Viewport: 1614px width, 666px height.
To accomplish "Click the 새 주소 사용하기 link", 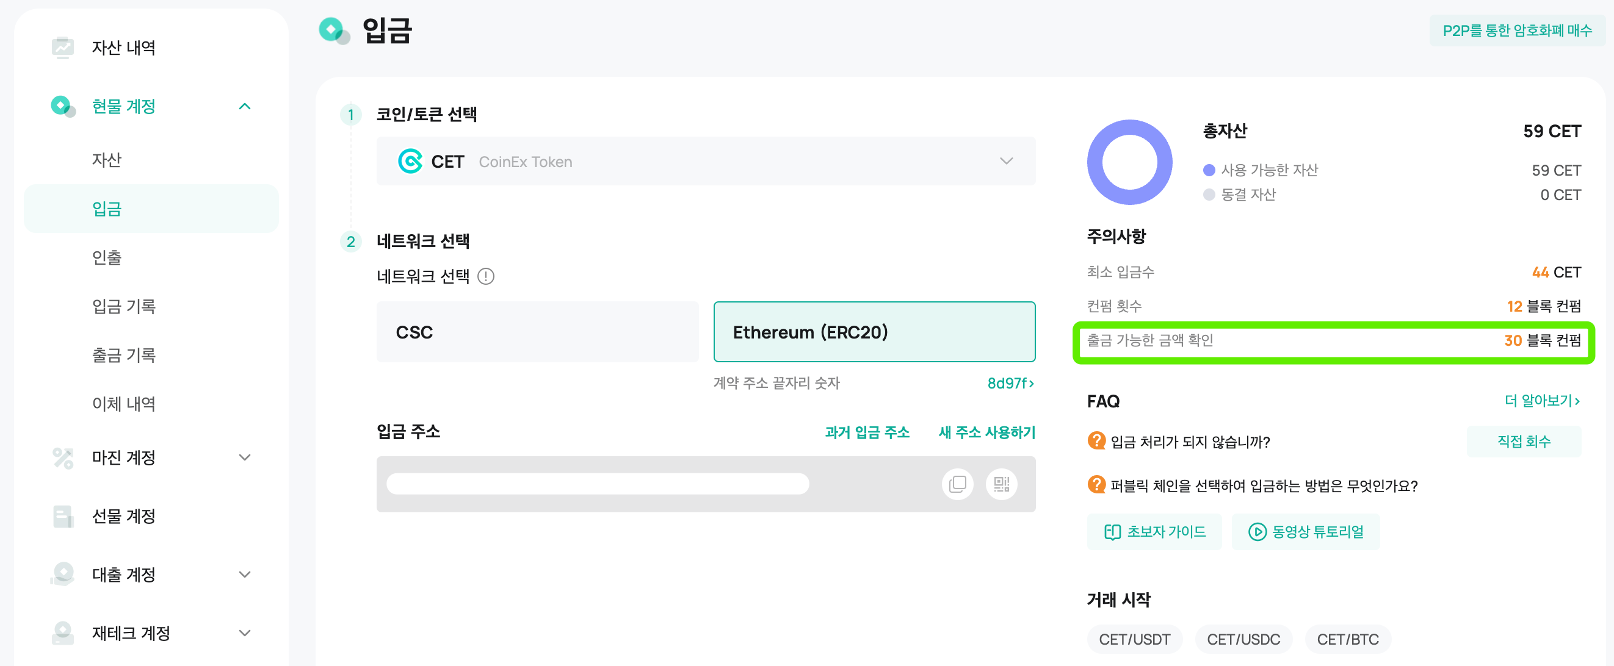I will coord(986,432).
